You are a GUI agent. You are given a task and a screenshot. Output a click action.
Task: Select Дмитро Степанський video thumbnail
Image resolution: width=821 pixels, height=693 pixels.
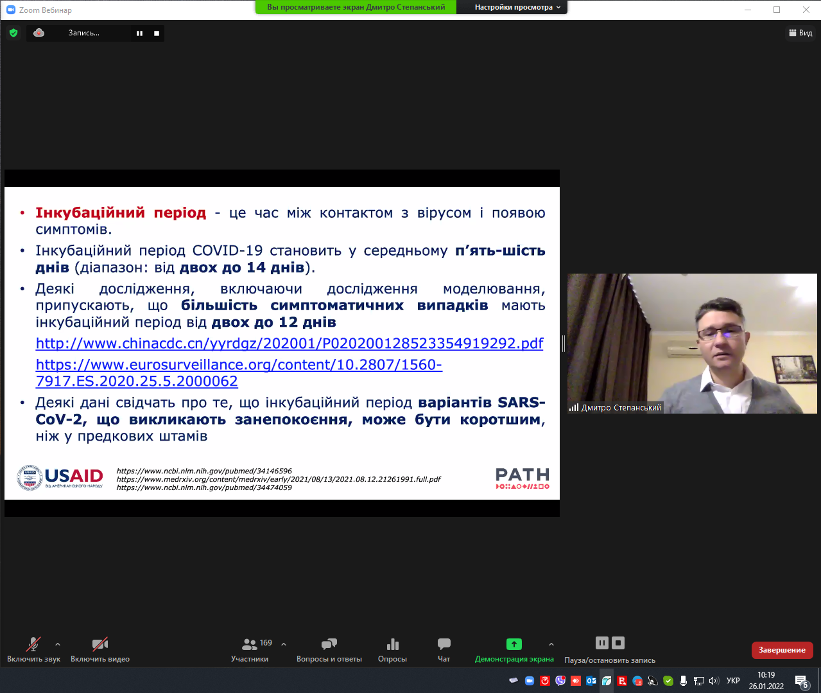pos(692,344)
